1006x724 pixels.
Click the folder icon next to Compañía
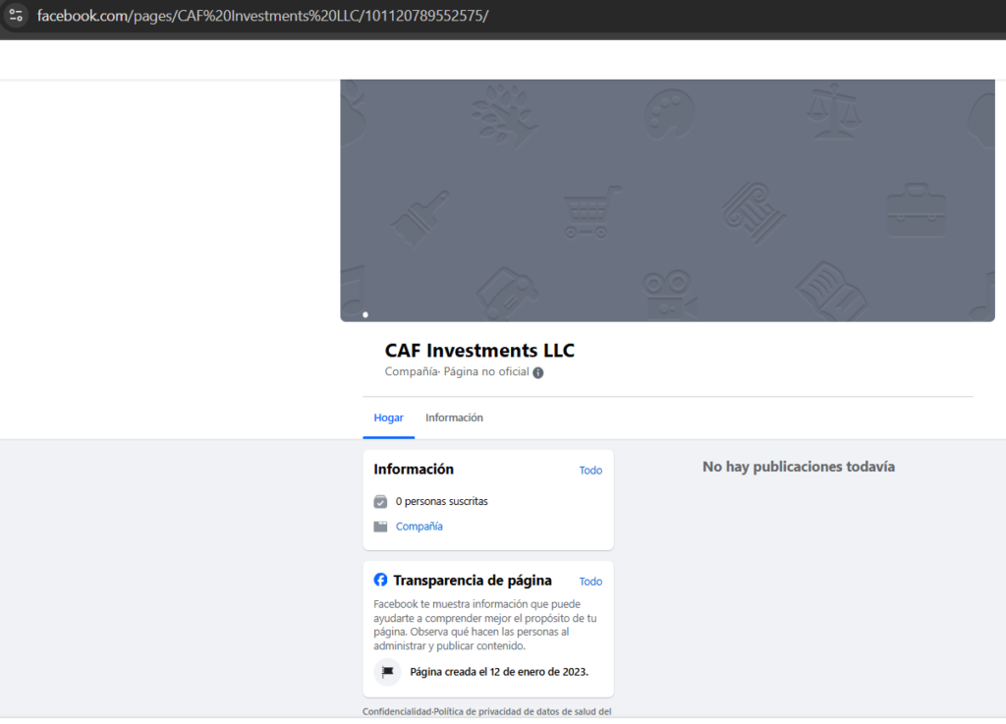[380, 527]
